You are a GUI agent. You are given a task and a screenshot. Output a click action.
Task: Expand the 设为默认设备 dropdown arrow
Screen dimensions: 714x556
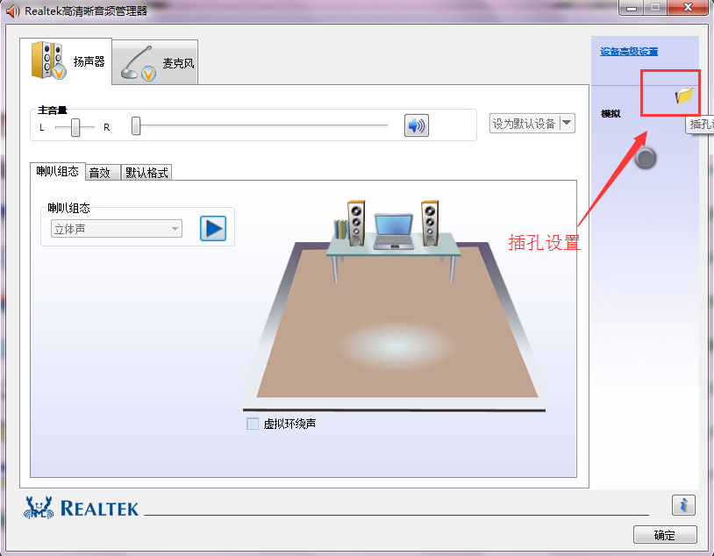(x=567, y=123)
